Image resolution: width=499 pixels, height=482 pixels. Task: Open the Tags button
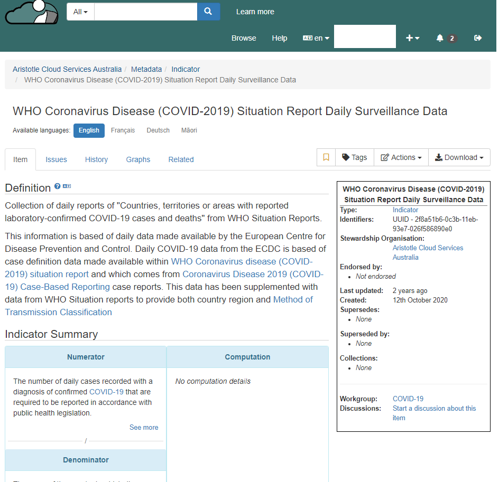pos(355,157)
